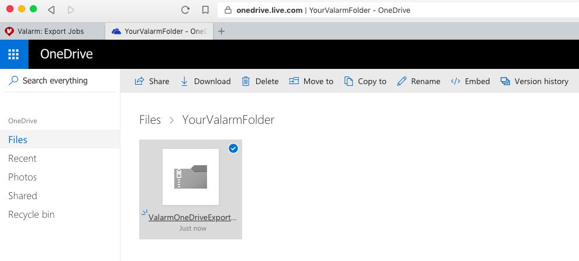Delete the selected zip file
The width and height of the screenshot is (579, 261).
coord(260,82)
